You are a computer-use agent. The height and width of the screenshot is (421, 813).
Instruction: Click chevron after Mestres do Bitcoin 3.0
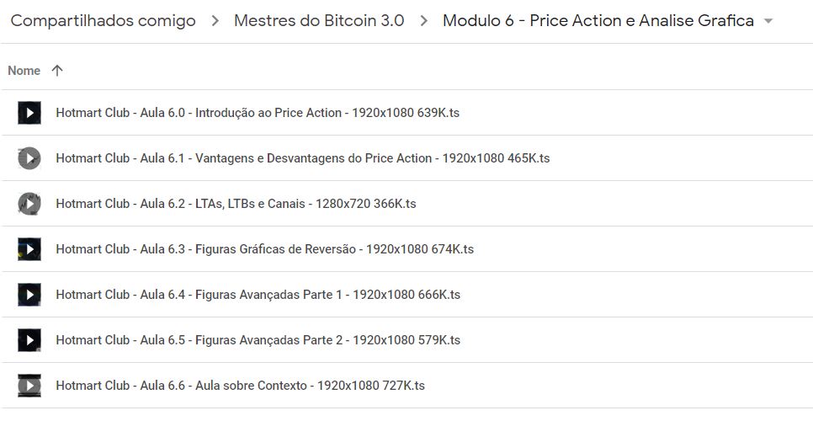[x=423, y=21]
